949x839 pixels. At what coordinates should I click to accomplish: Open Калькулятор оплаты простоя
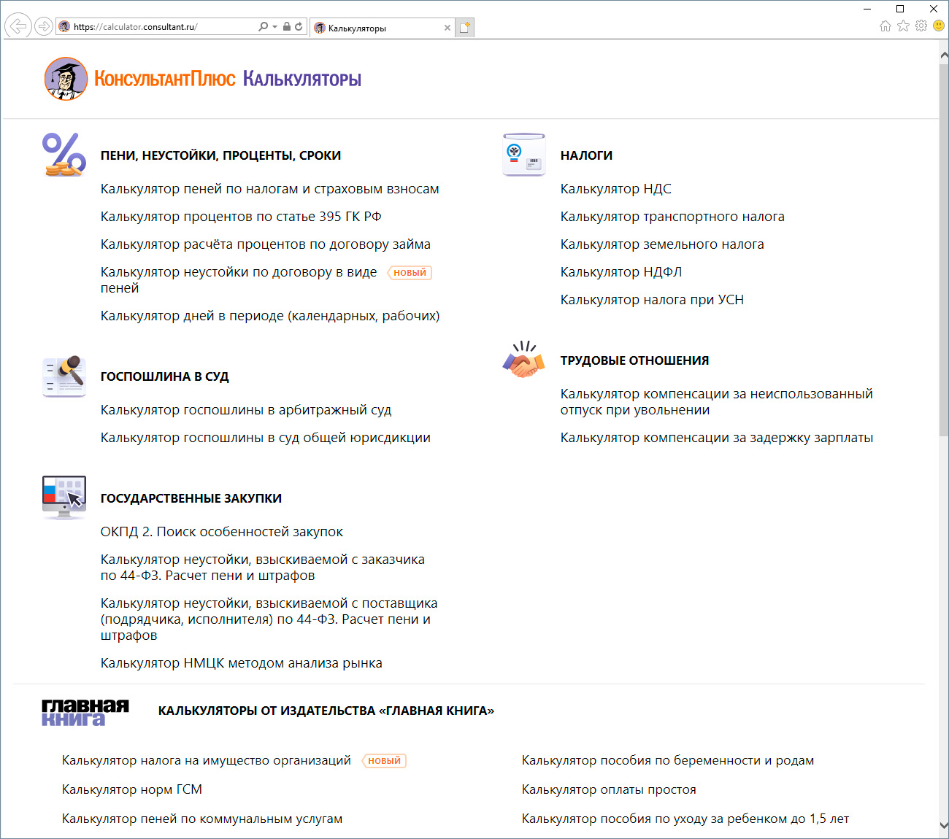click(609, 789)
